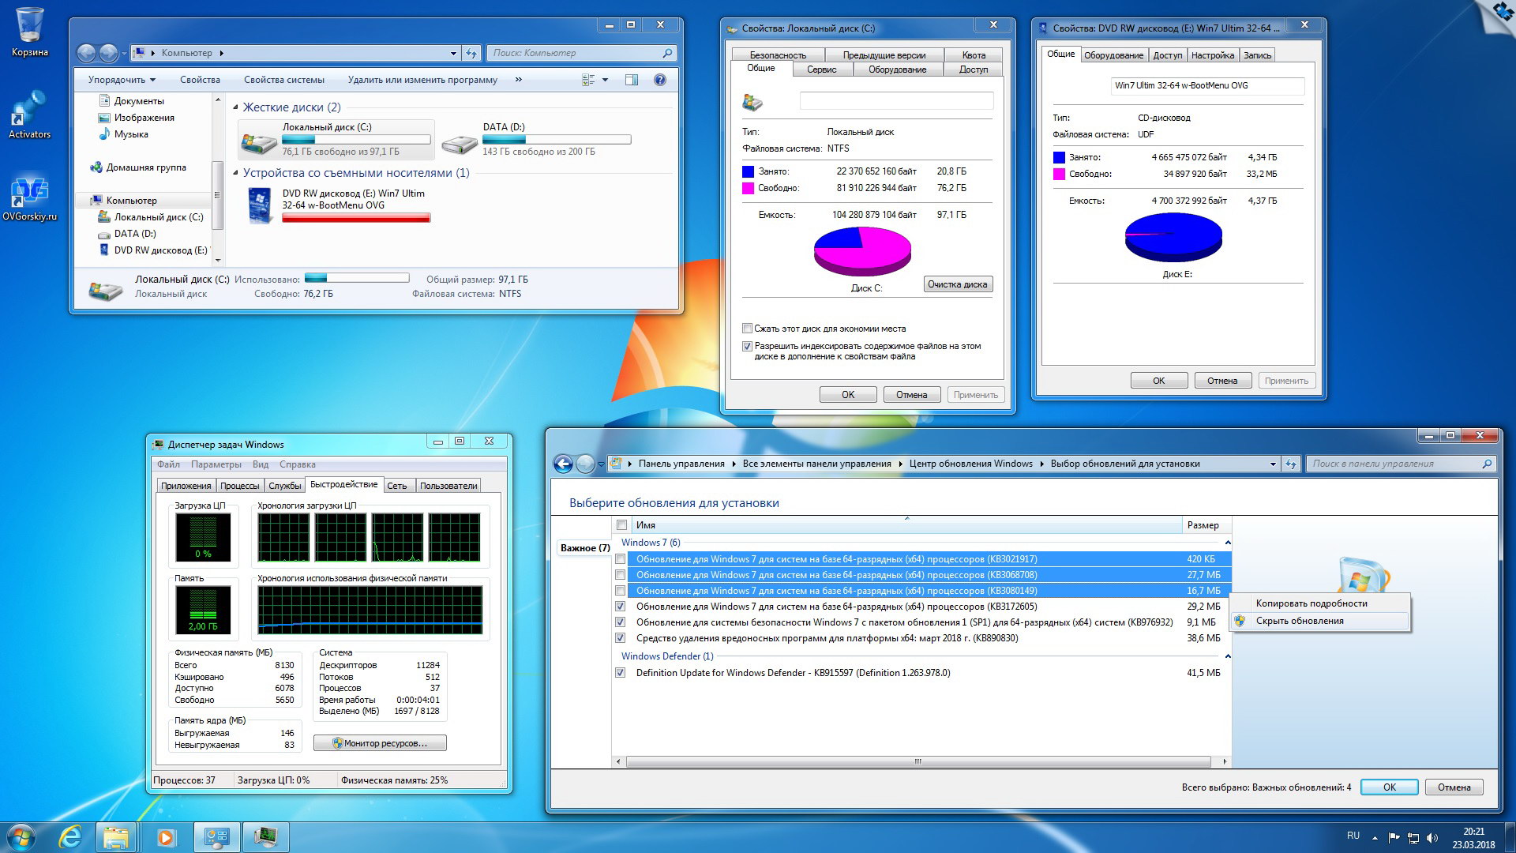Open Windows Explorer from the taskbar

(116, 836)
